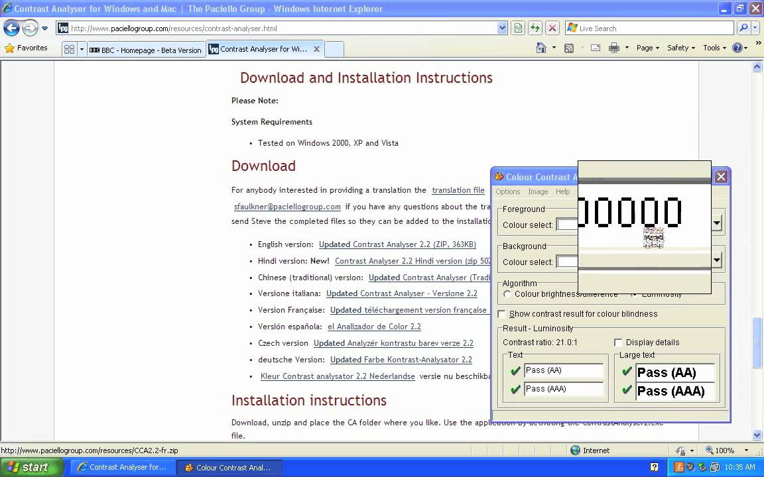Click the Favorites star button
This screenshot has width=764, height=477.
pos(26,48)
